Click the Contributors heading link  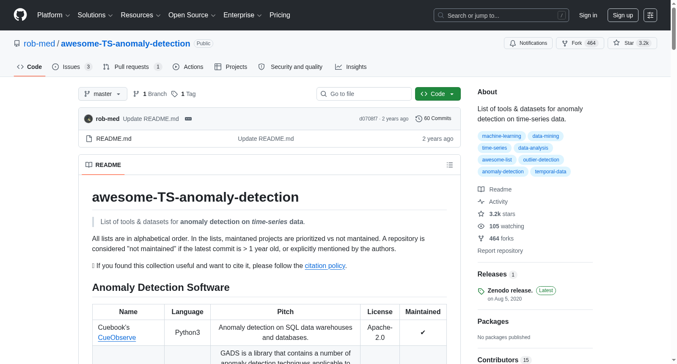[504, 360]
